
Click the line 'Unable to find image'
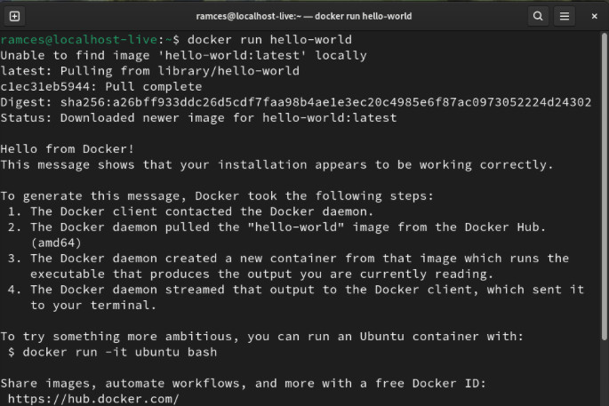point(183,55)
